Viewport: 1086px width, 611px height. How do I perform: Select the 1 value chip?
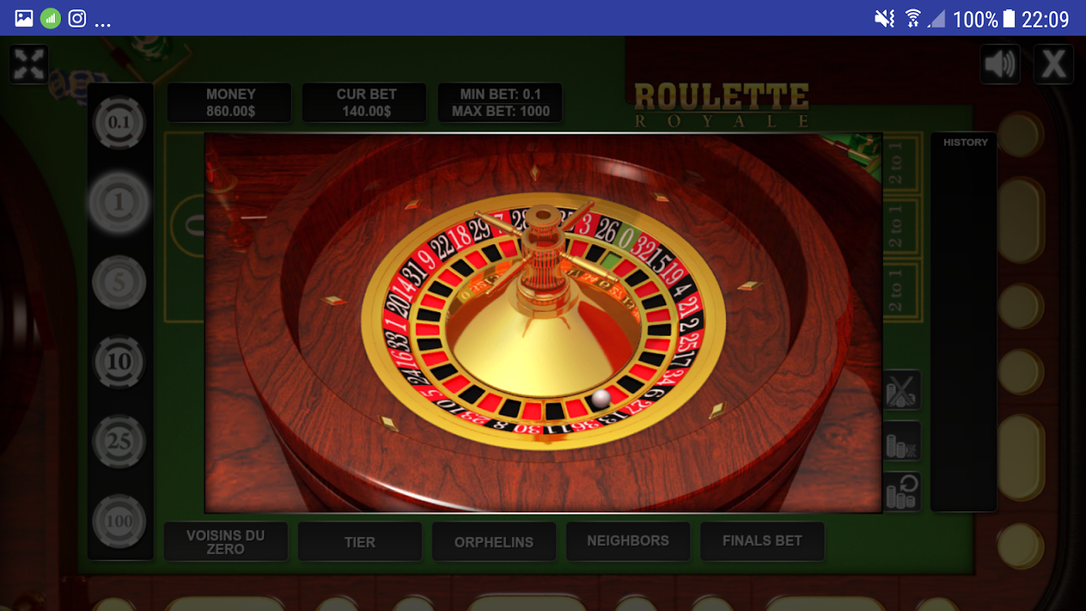(119, 202)
